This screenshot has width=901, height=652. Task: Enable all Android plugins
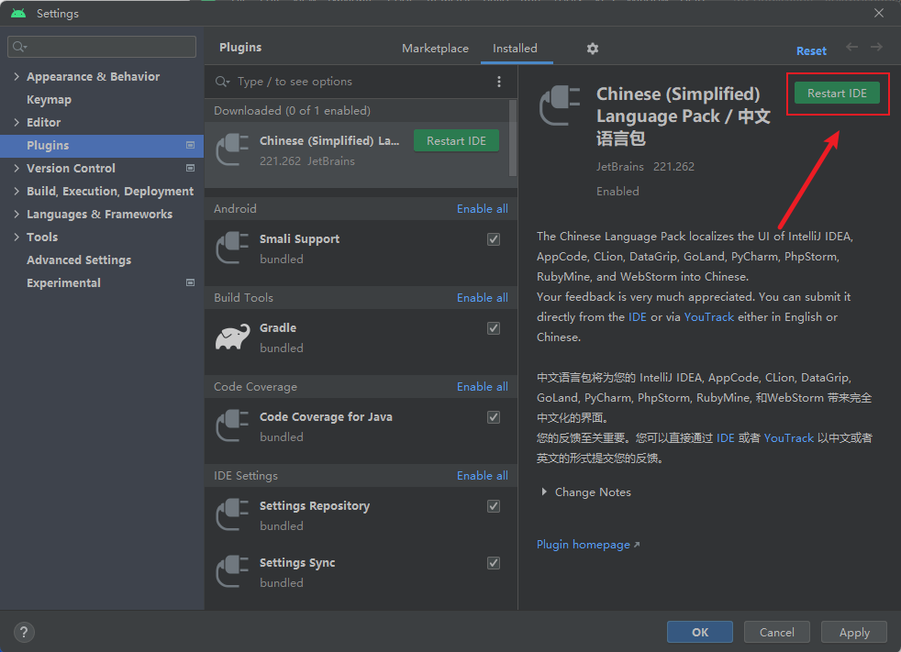(482, 208)
